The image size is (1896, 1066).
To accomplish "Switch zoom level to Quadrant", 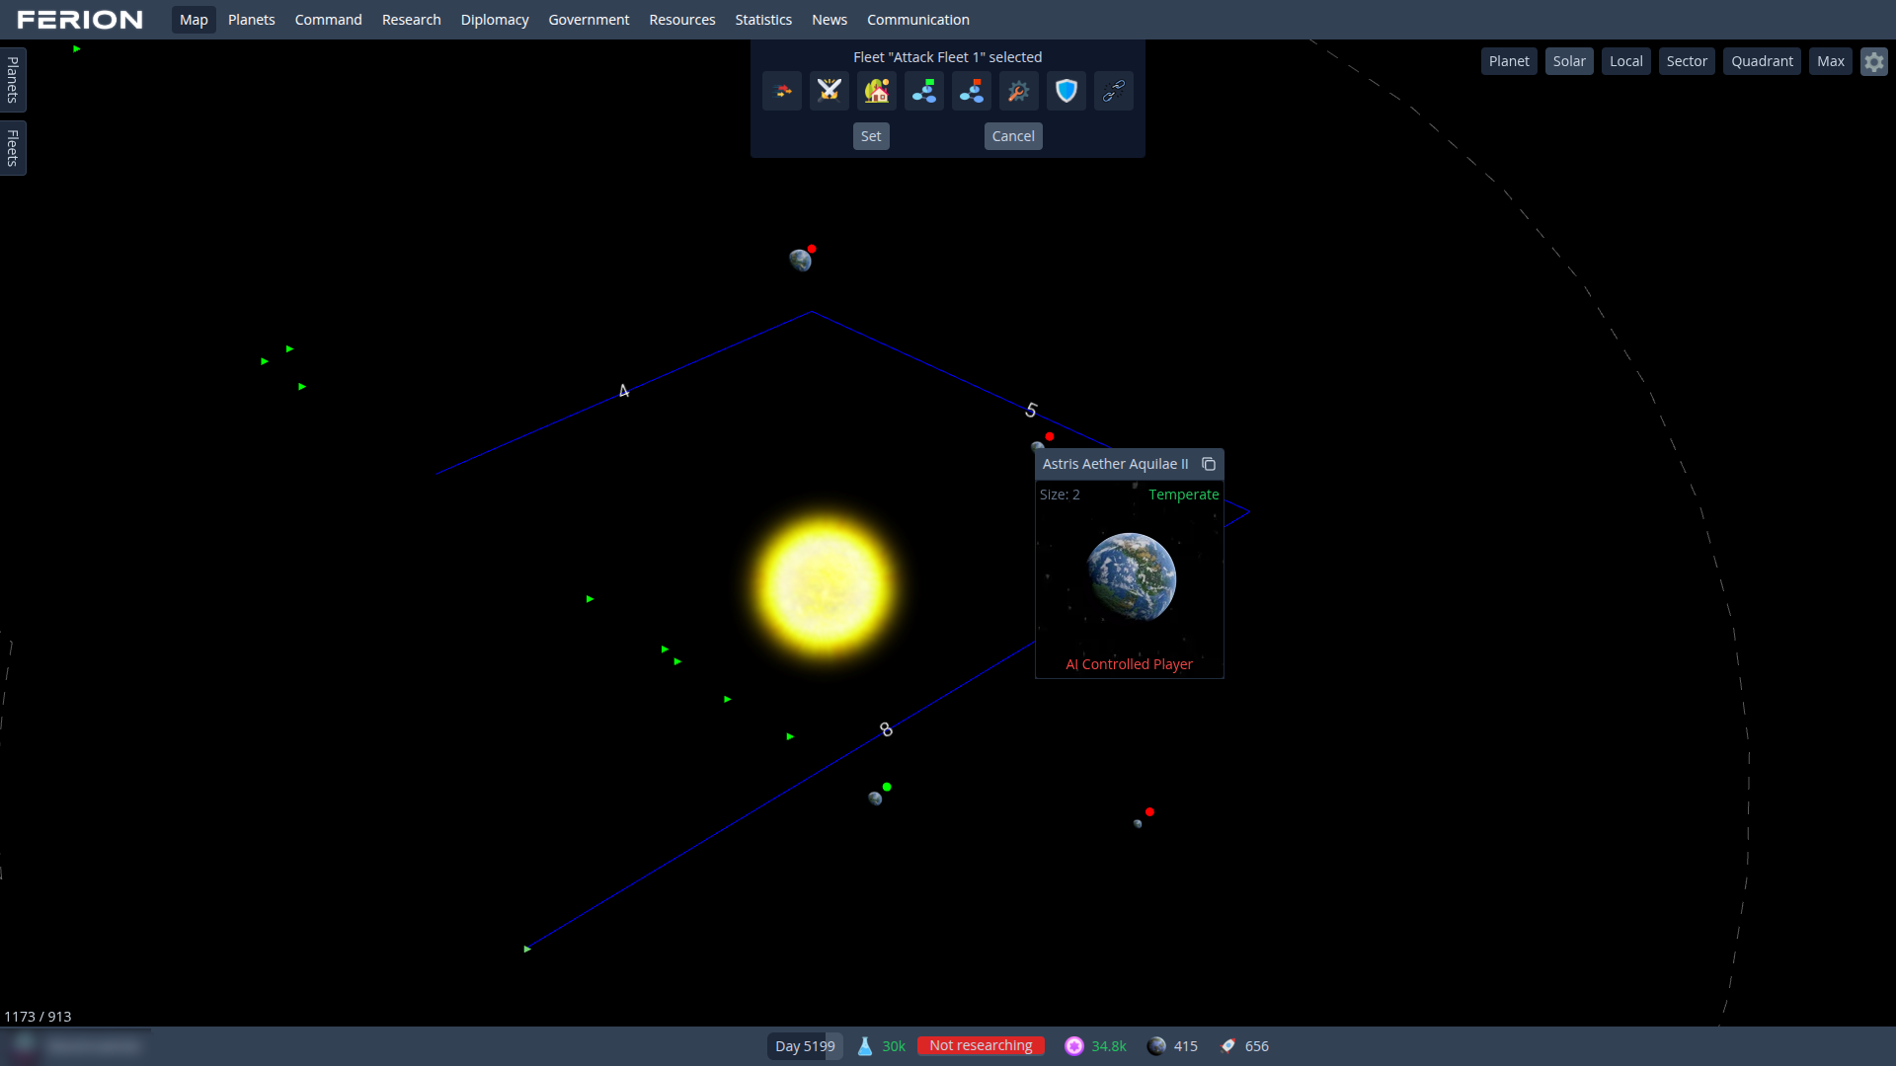I will [1761, 61].
